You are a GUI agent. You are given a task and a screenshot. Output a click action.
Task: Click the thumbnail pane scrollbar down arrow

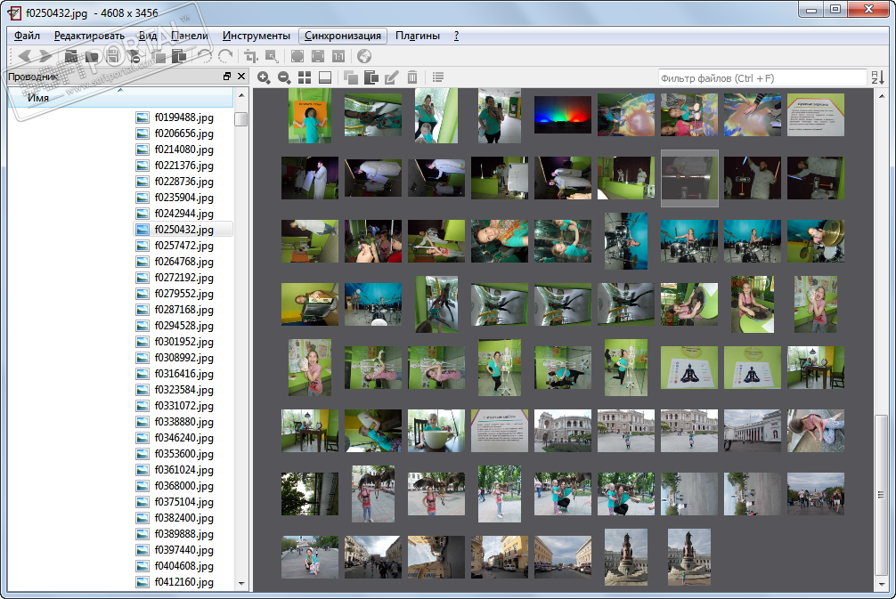pos(882,584)
